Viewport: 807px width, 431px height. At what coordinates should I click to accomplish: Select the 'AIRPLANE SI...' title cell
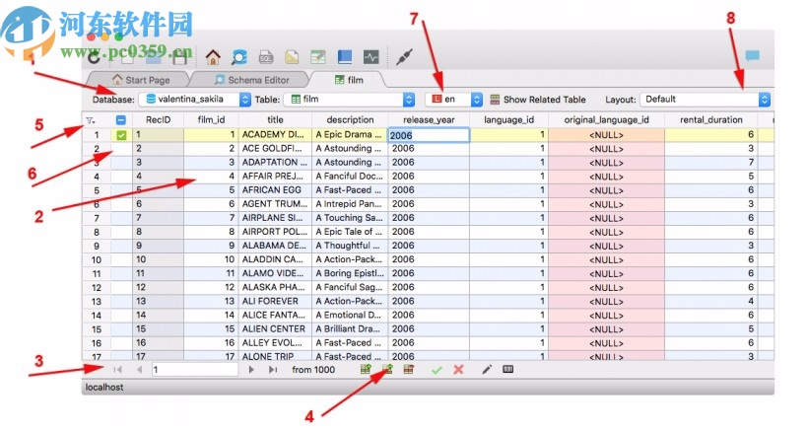tap(275, 218)
